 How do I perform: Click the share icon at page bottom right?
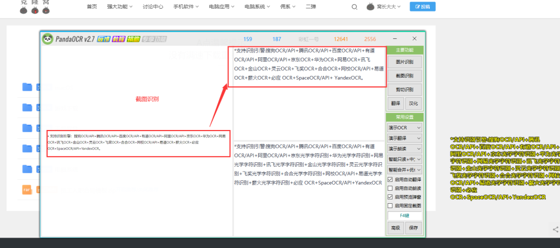click(556, 229)
